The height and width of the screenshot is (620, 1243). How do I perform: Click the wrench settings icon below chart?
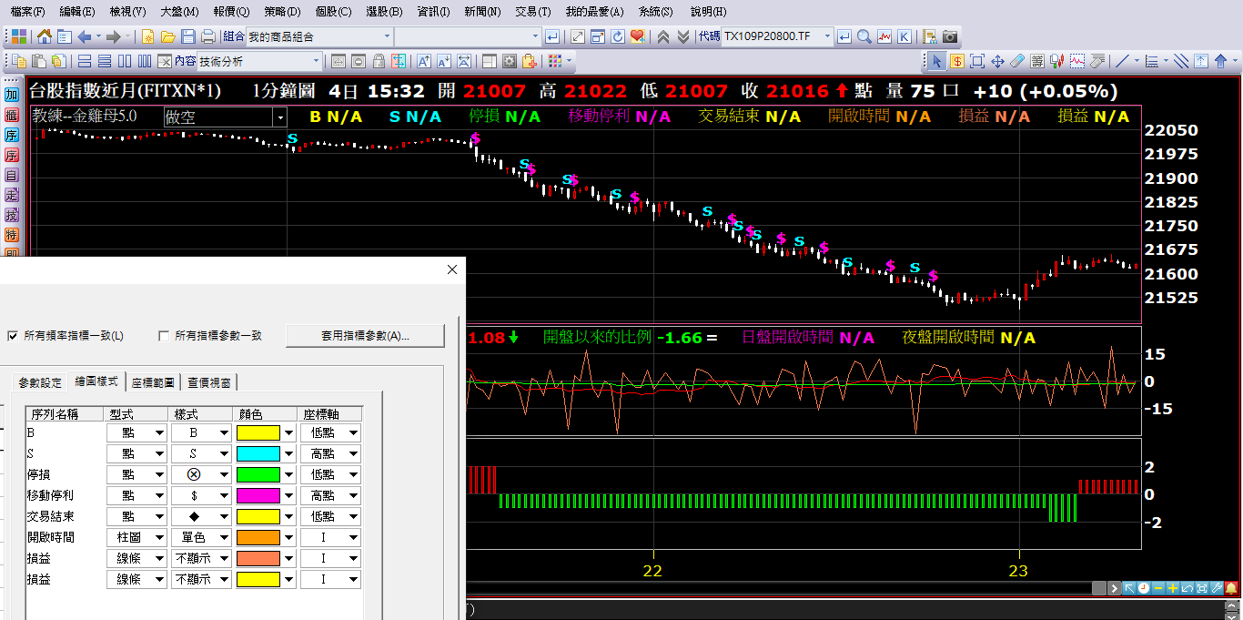click(x=1217, y=588)
